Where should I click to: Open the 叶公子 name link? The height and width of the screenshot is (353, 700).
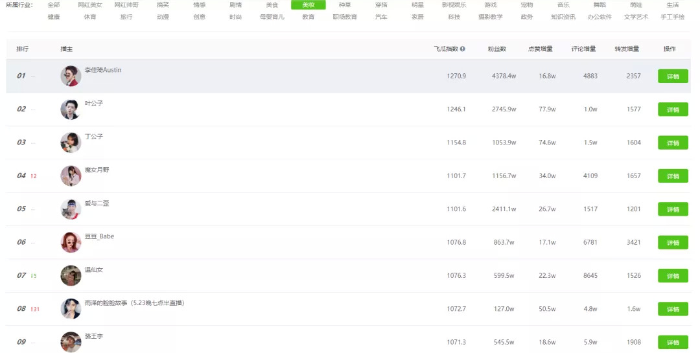(94, 103)
